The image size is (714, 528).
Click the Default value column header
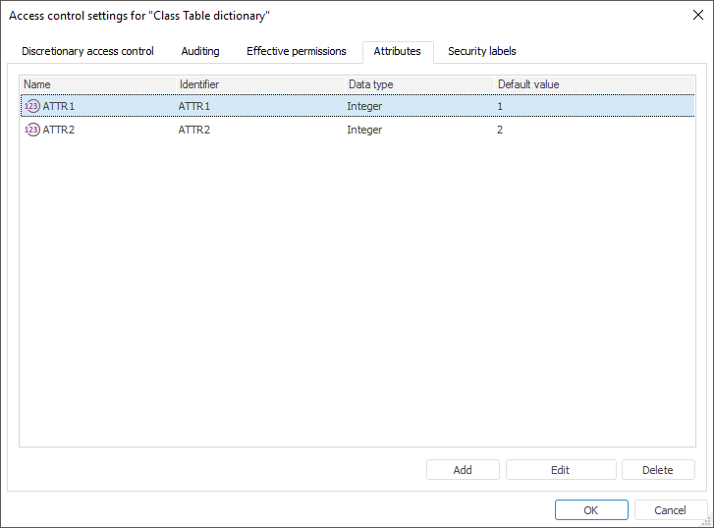[x=593, y=84]
